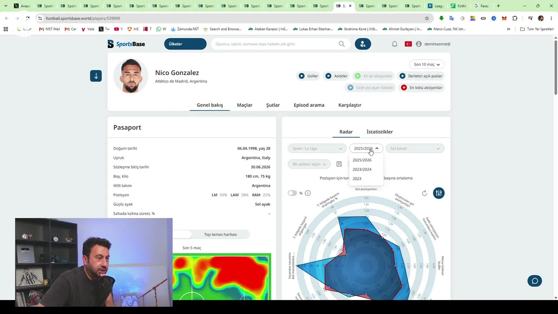
Task: Open the chat support bubble
Action: (535, 280)
